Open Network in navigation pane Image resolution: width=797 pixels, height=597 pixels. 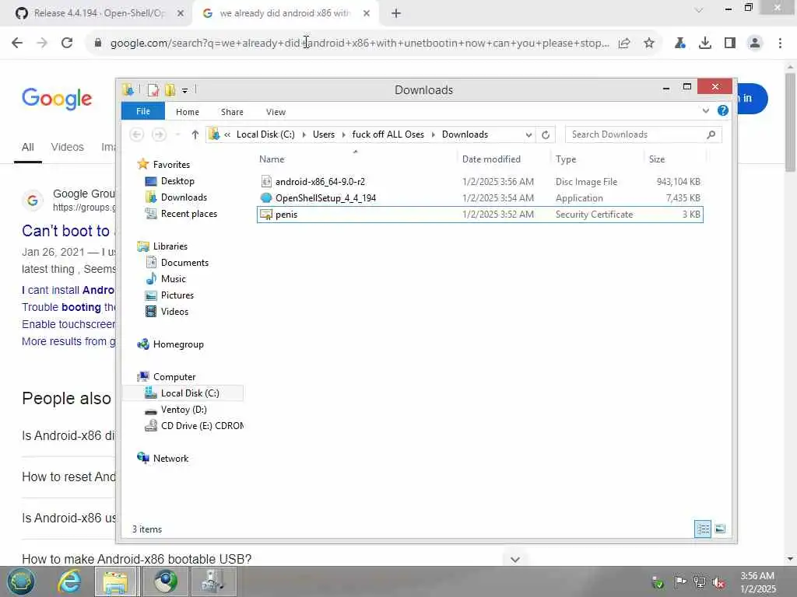point(170,459)
